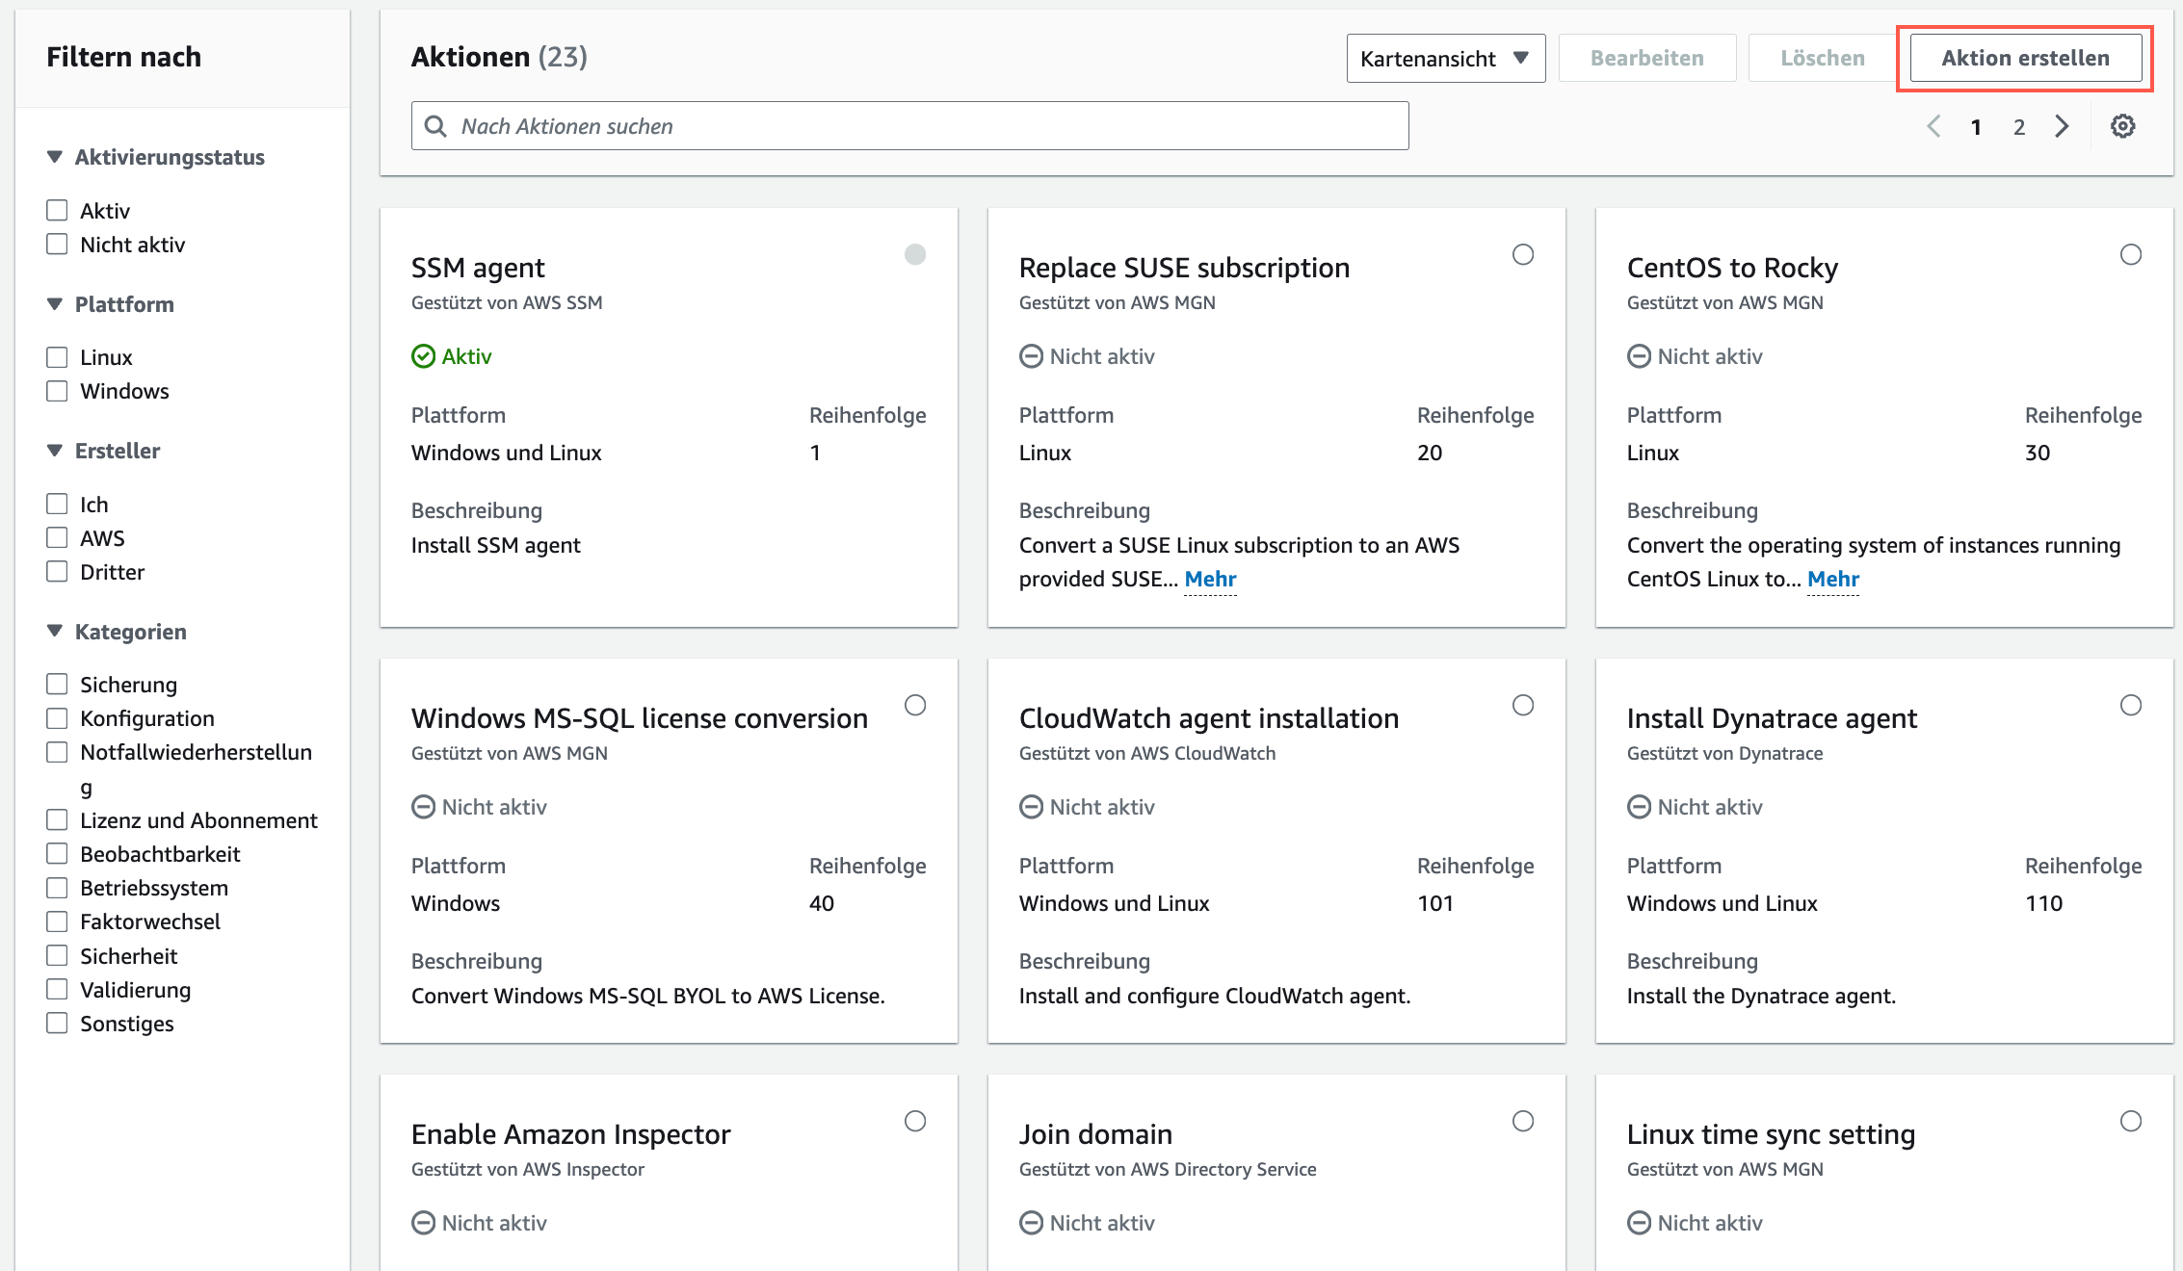
Task: Click Nicht aktiv icon on CloudWatch agent installation
Action: click(1031, 807)
